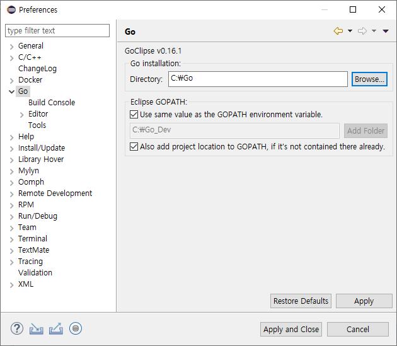Select the Docker preference item

pos(30,80)
